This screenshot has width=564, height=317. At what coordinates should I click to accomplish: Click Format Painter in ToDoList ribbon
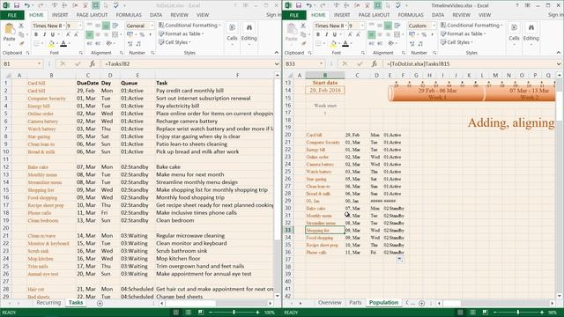[21, 43]
